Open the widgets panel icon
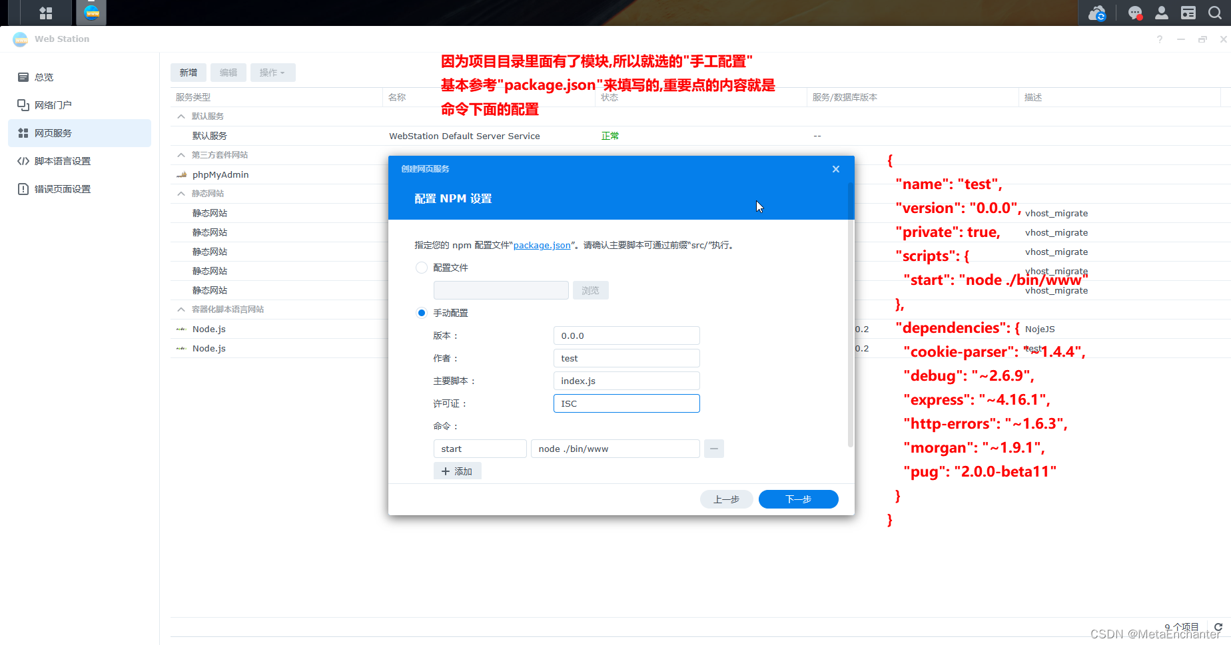 coord(1188,13)
